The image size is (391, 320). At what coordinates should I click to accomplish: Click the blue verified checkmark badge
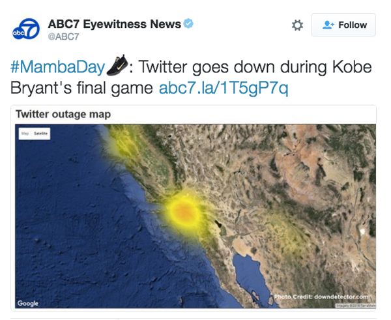(188, 23)
